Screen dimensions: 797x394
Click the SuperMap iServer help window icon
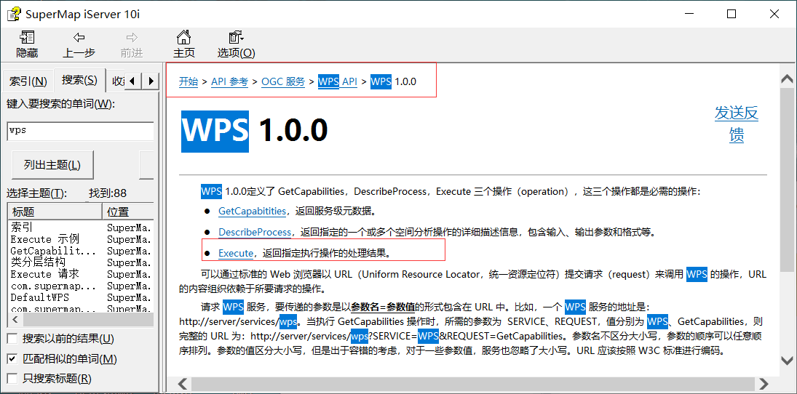click(13, 14)
